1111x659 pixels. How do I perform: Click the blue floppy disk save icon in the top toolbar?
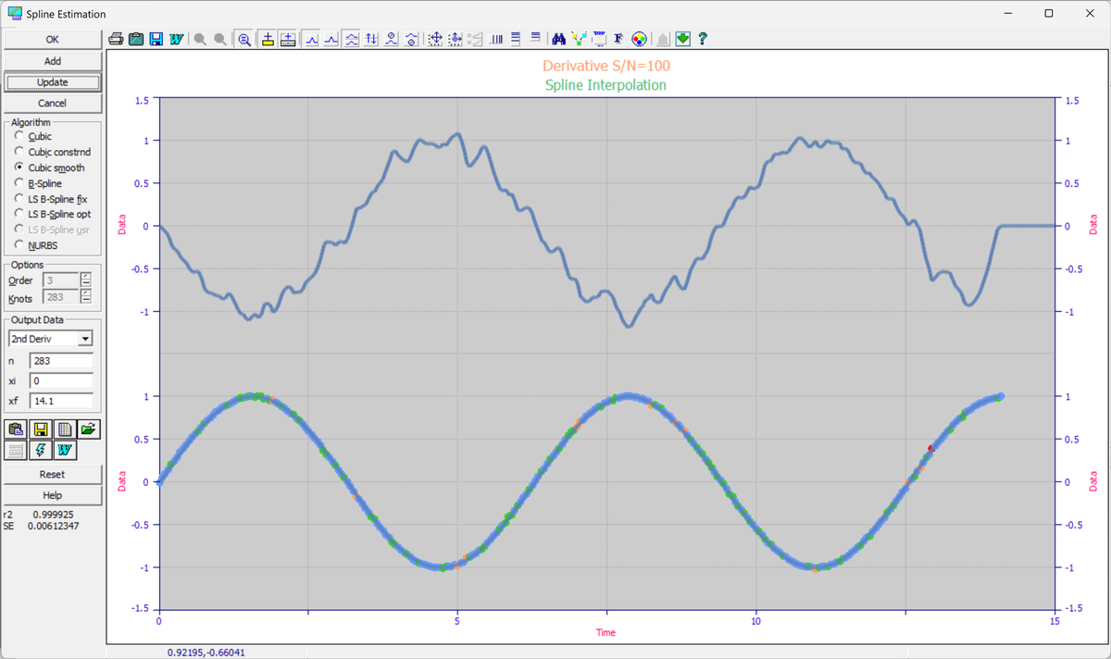point(156,39)
